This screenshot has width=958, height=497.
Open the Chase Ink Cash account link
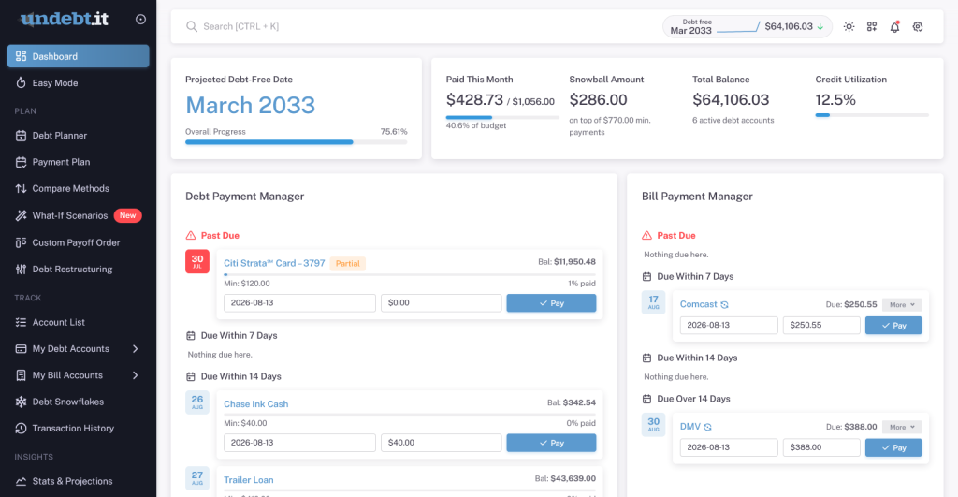pyautogui.click(x=256, y=404)
